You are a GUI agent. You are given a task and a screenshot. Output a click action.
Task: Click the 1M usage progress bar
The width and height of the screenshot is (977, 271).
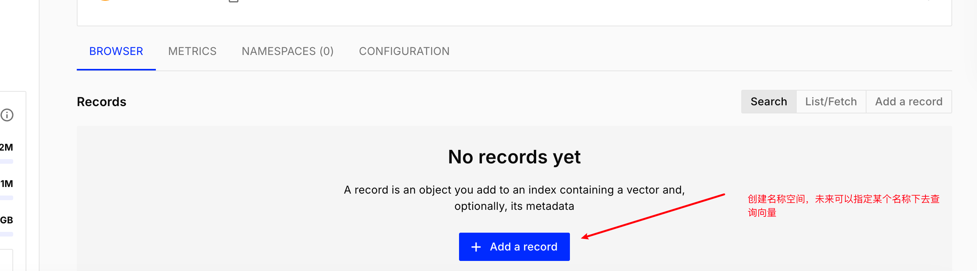(7, 198)
